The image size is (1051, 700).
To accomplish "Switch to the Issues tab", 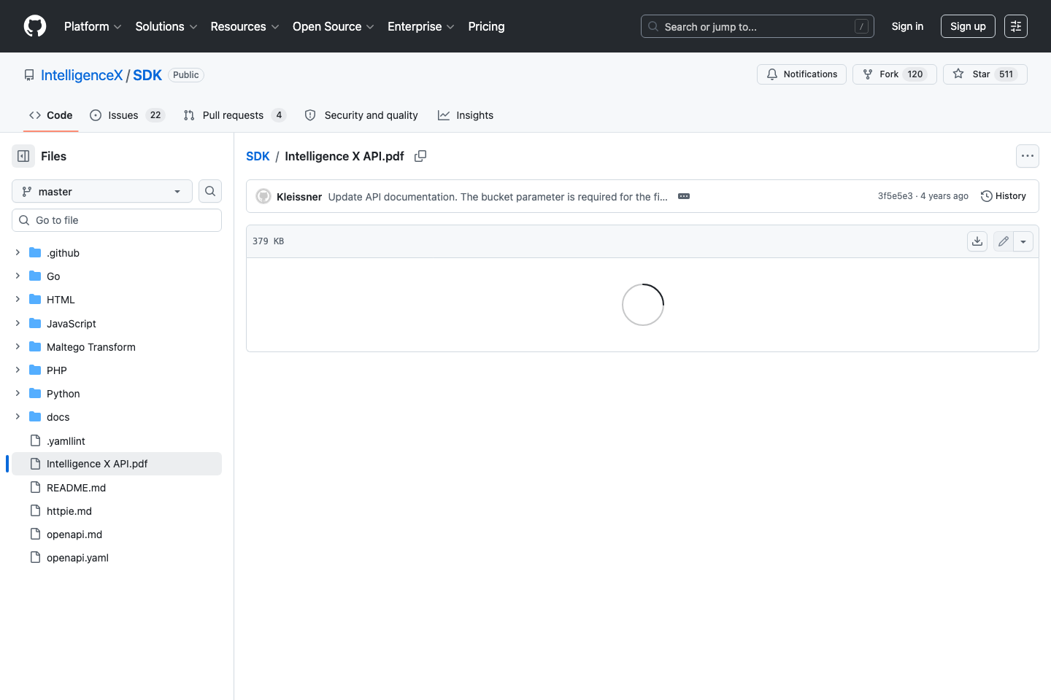I will click(121, 115).
